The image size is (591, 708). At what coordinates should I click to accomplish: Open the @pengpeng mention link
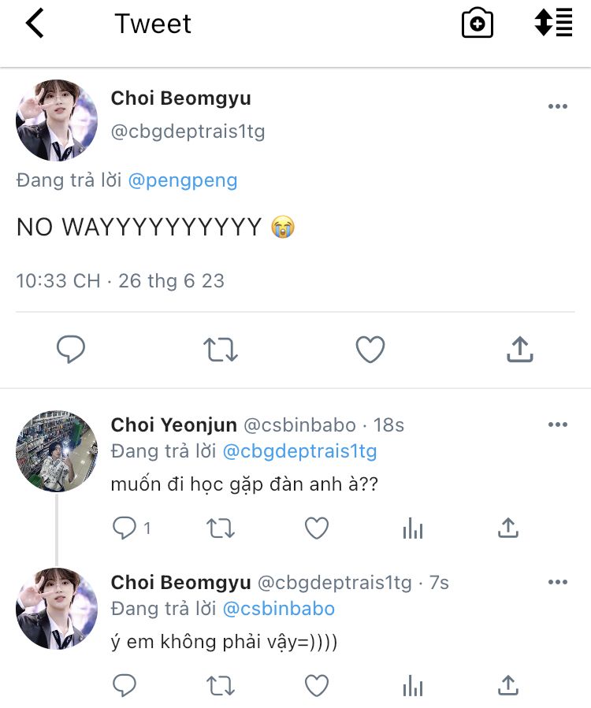[182, 180]
